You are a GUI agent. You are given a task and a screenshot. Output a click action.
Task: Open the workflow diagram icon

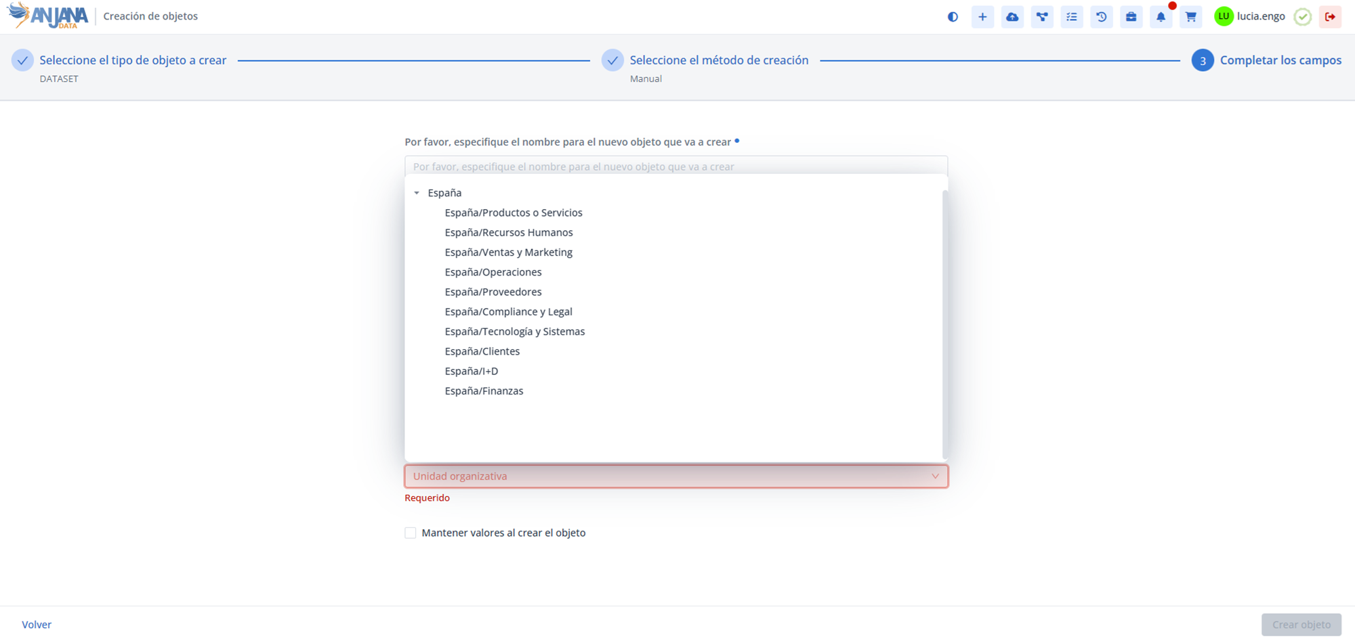pos(1042,17)
